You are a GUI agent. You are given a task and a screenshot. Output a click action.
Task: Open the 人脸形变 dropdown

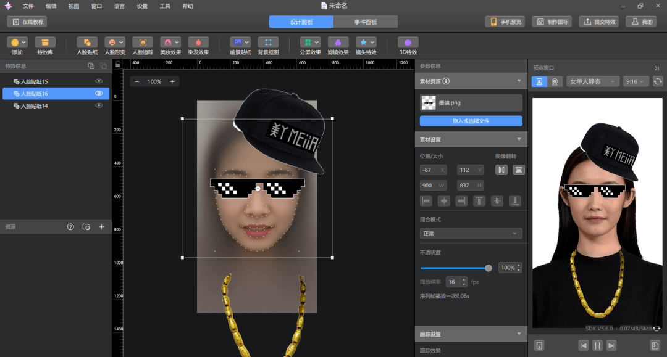(121, 42)
